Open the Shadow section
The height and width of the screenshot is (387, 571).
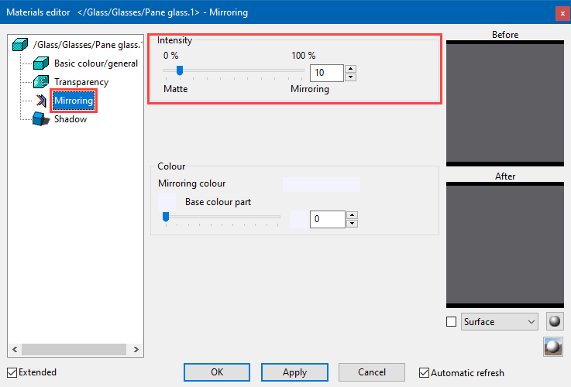click(71, 119)
